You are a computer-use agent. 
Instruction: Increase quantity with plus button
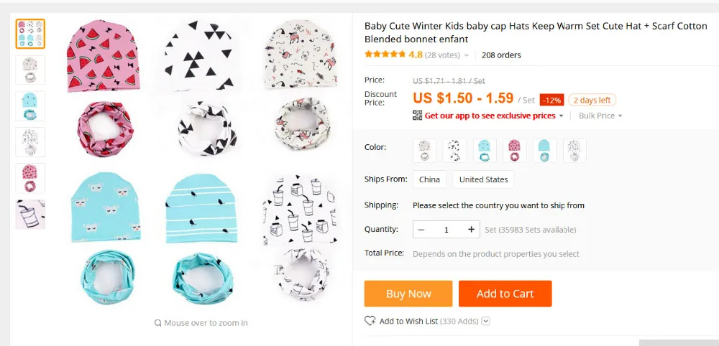click(x=471, y=230)
